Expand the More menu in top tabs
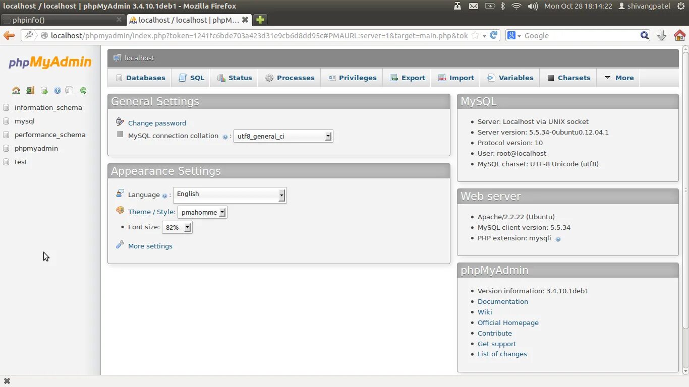Image resolution: width=689 pixels, height=387 pixels. 618,78
